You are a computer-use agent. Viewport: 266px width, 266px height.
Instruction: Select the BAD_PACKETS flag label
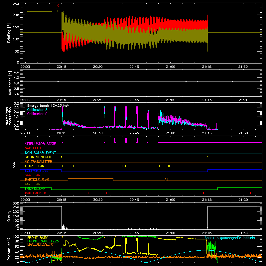[36, 193]
